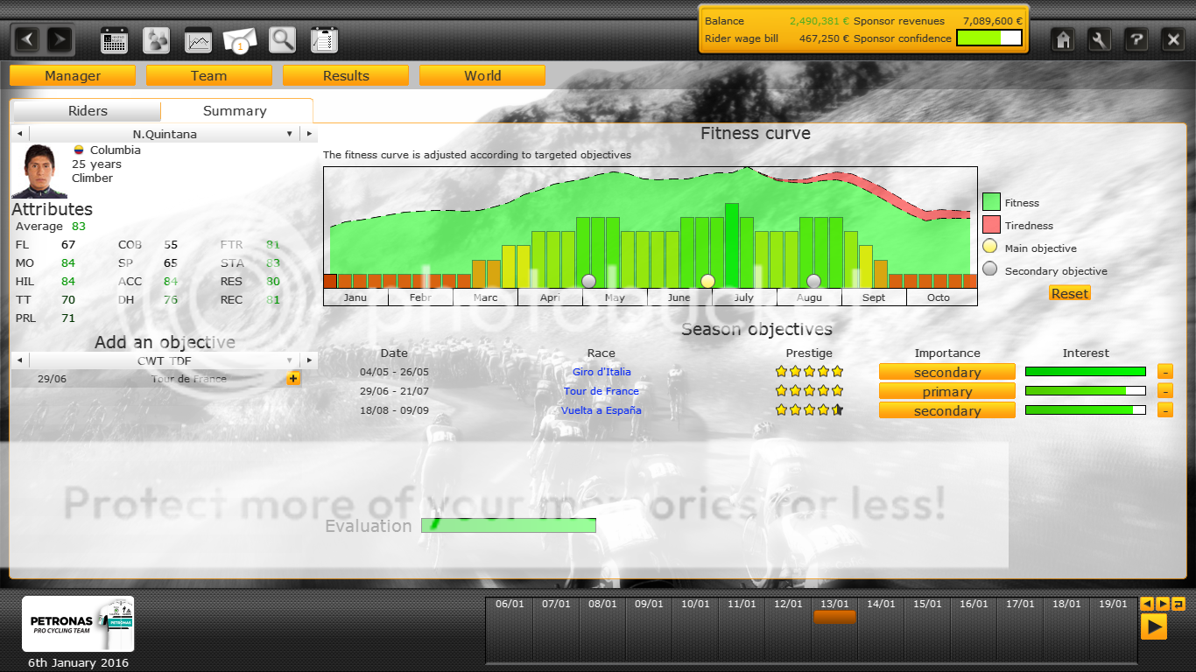The image size is (1196, 672).
Task: Click the 29/06 Tour de France row
Action: (x=158, y=379)
